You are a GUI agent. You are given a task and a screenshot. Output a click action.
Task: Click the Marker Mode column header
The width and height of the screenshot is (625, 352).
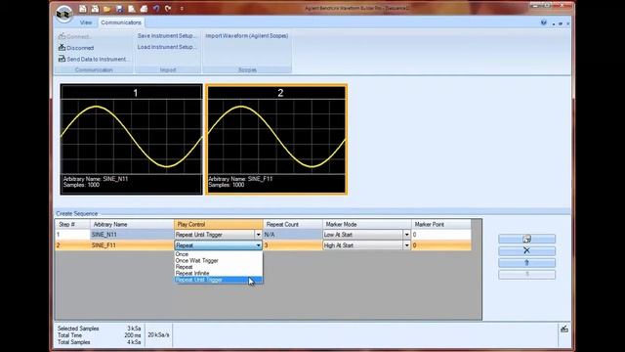(x=367, y=224)
